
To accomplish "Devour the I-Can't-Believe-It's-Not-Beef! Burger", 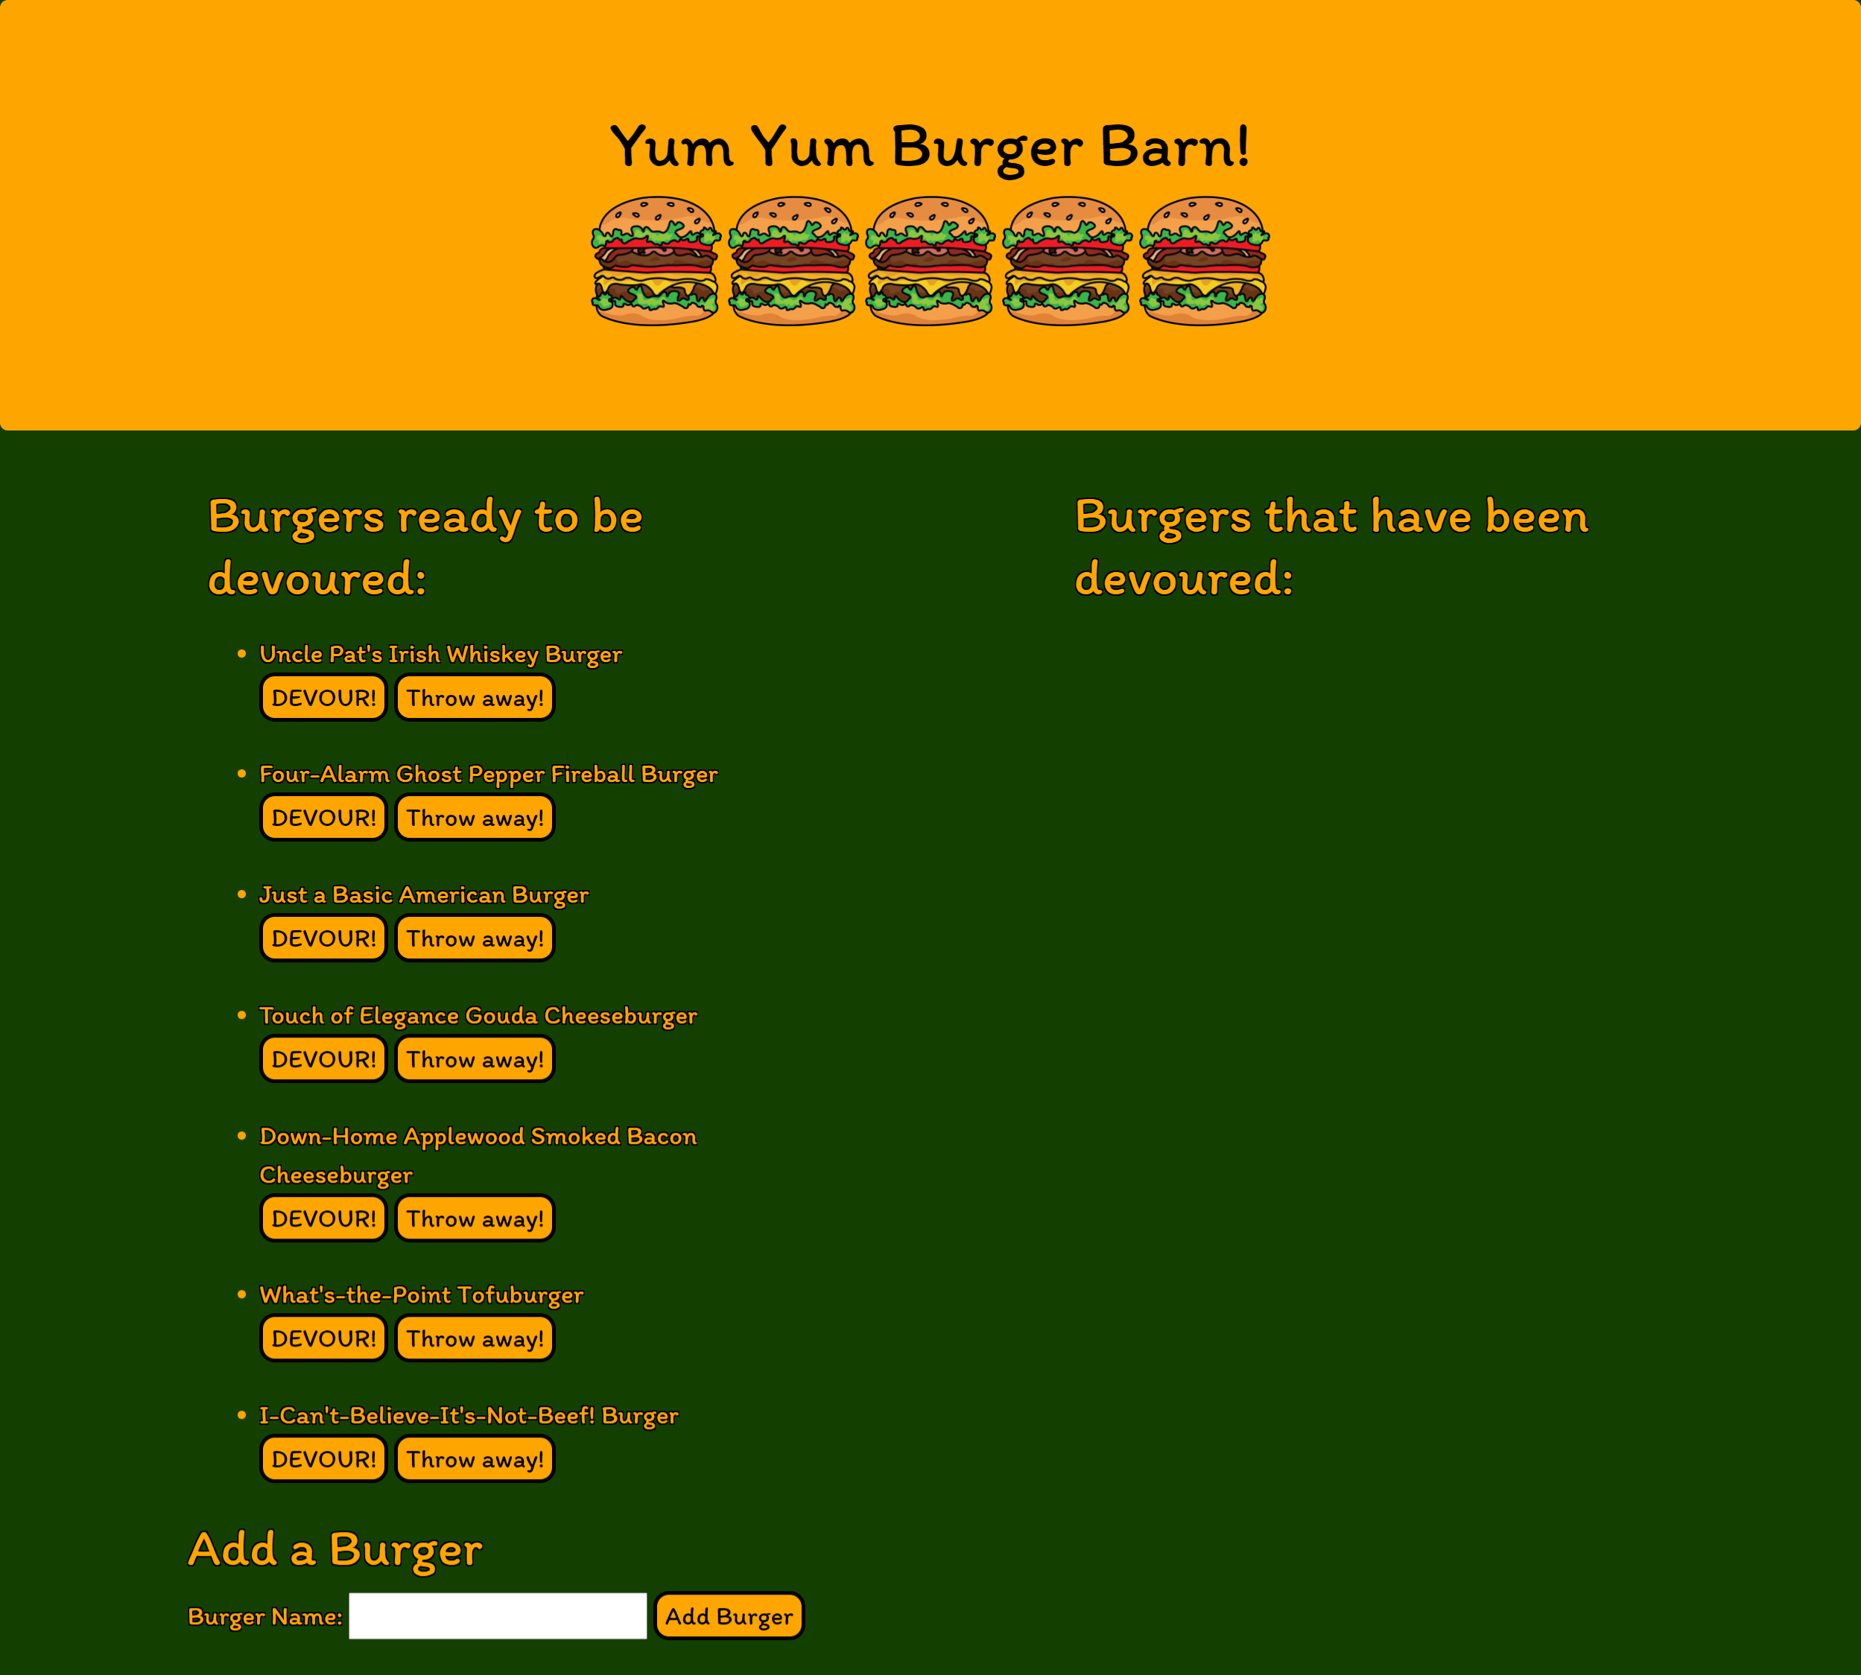I will (323, 1458).
